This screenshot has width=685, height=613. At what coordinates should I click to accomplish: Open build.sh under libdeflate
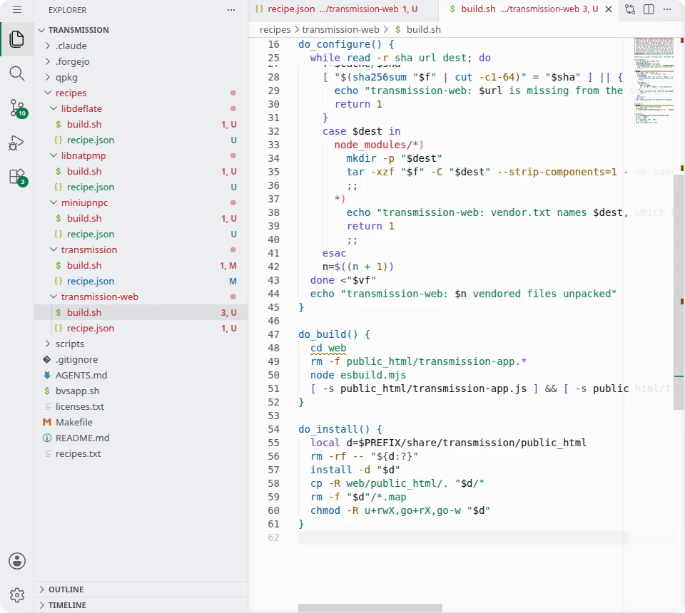click(x=141, y=124)
